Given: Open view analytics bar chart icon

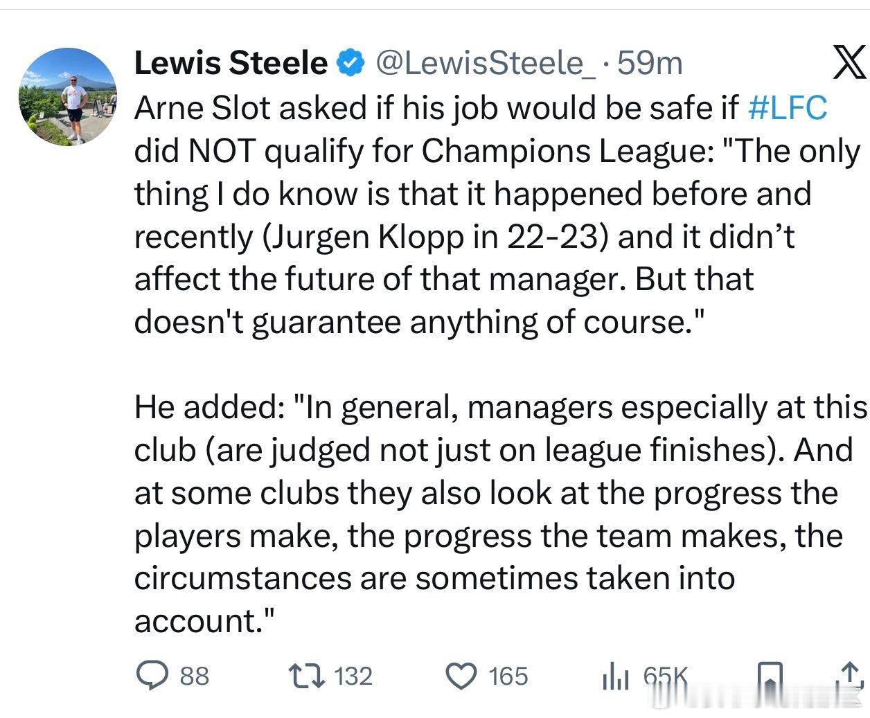Looking at the screenshot, I should coord(615,676).
